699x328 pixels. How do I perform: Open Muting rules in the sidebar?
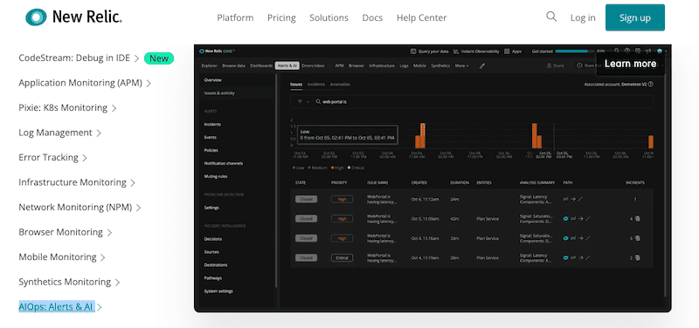216,176
